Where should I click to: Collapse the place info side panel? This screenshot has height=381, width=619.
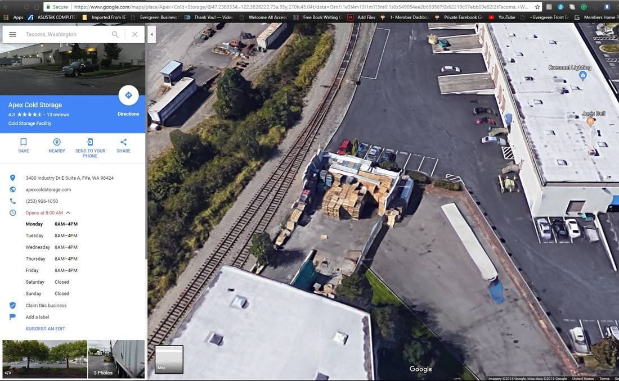coord(151,34)
